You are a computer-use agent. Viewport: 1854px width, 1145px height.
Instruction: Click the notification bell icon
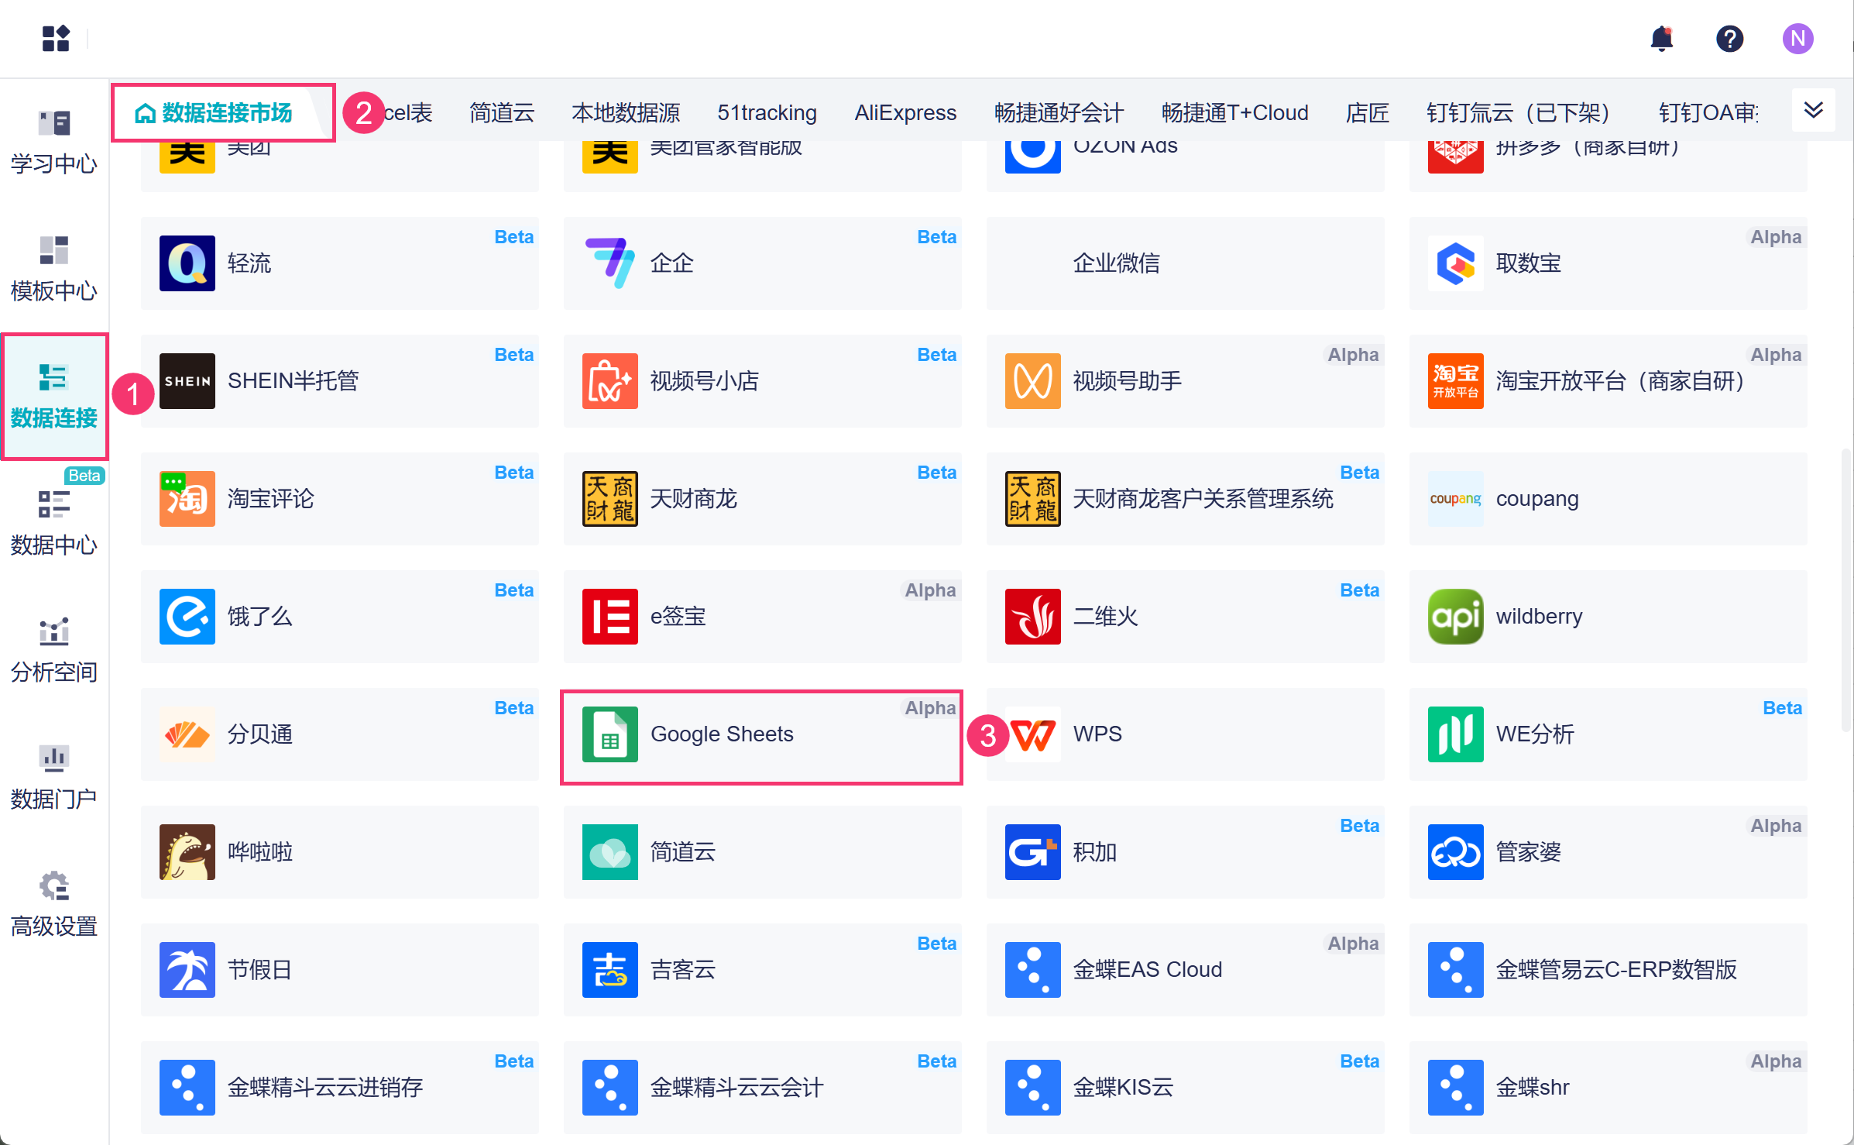(x=1661, y=38)
